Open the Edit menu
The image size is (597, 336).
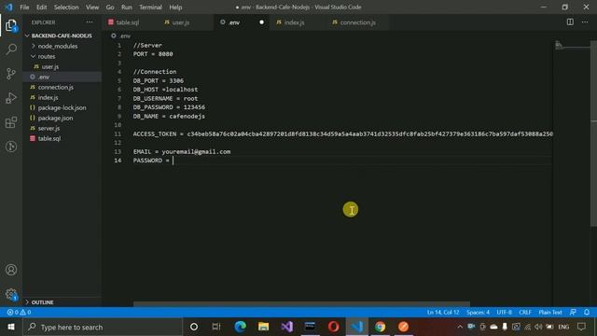(x=41, y=7)
